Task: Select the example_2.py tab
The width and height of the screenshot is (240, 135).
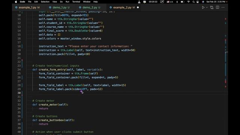Action: 122,7
